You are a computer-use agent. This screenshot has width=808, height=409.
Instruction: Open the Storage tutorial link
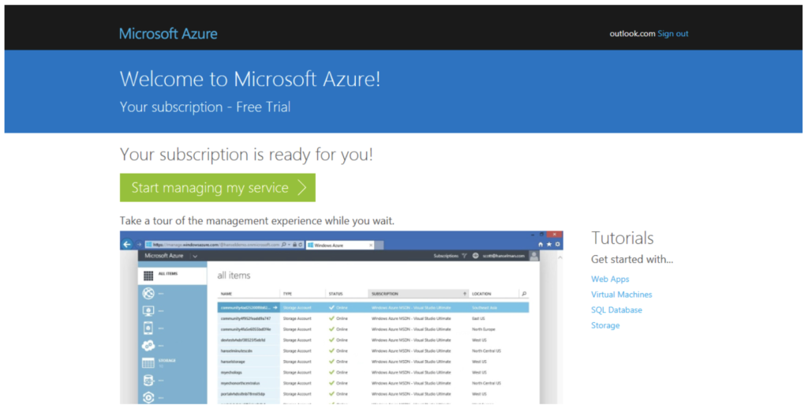point(605,325)
